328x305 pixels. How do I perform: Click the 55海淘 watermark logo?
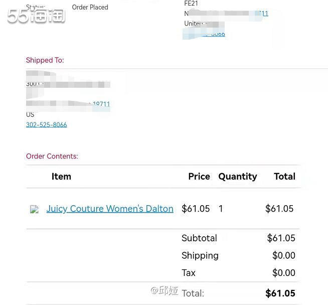pos(36,16)
